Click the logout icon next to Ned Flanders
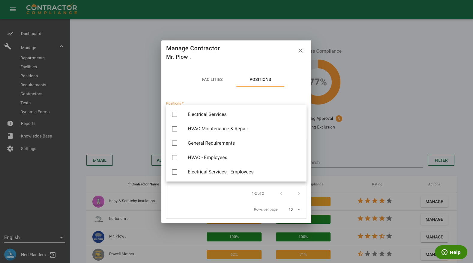This screenshot has width=473, height=263. [53, 255]
